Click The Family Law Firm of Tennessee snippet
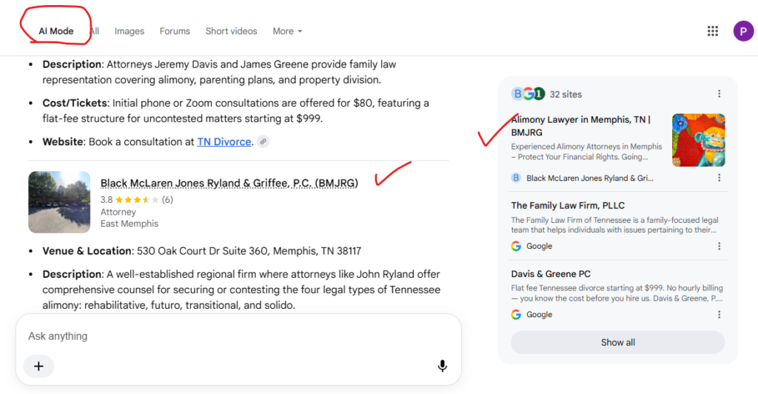Screen dimensions: 758x394 pos(614,225)
